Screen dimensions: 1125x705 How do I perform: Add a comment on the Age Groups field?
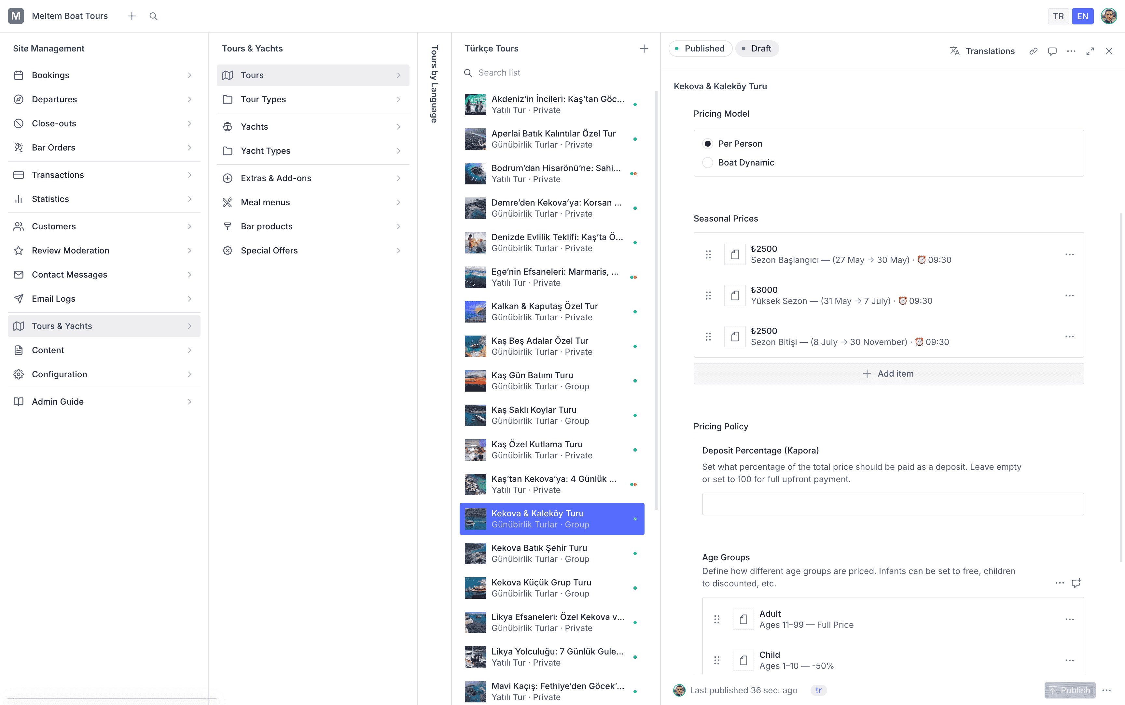(x=1076, y=583)
